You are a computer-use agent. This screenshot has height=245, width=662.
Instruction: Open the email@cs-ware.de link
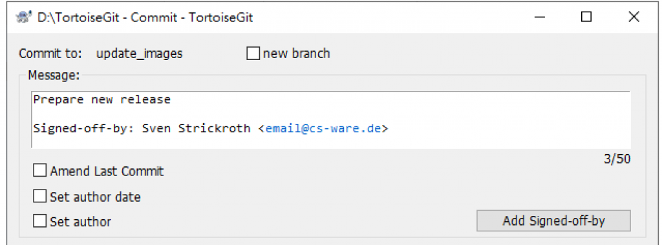click(323, 128)
